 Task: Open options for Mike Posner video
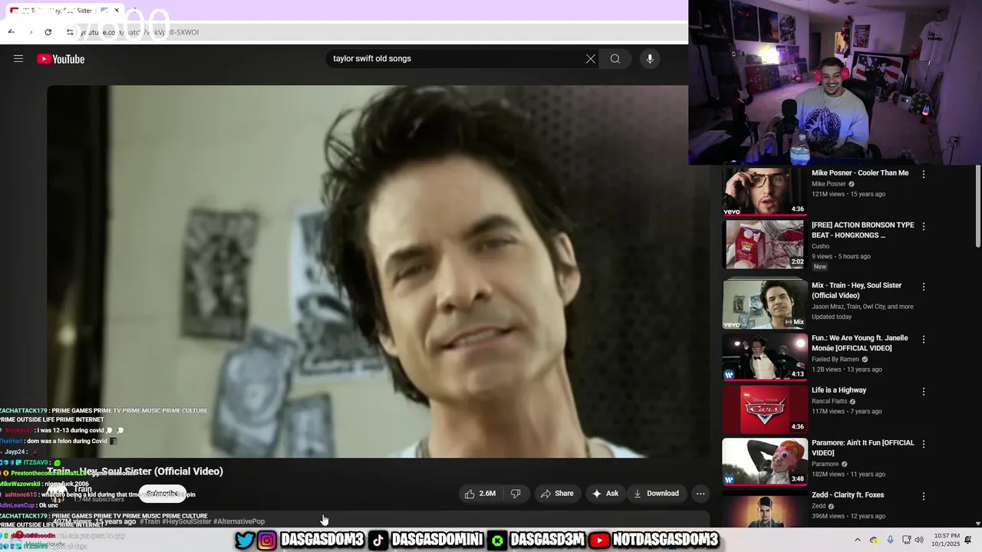click(924, 174)
